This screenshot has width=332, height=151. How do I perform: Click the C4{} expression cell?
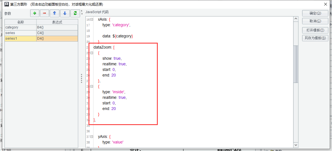tap(57, 33)
